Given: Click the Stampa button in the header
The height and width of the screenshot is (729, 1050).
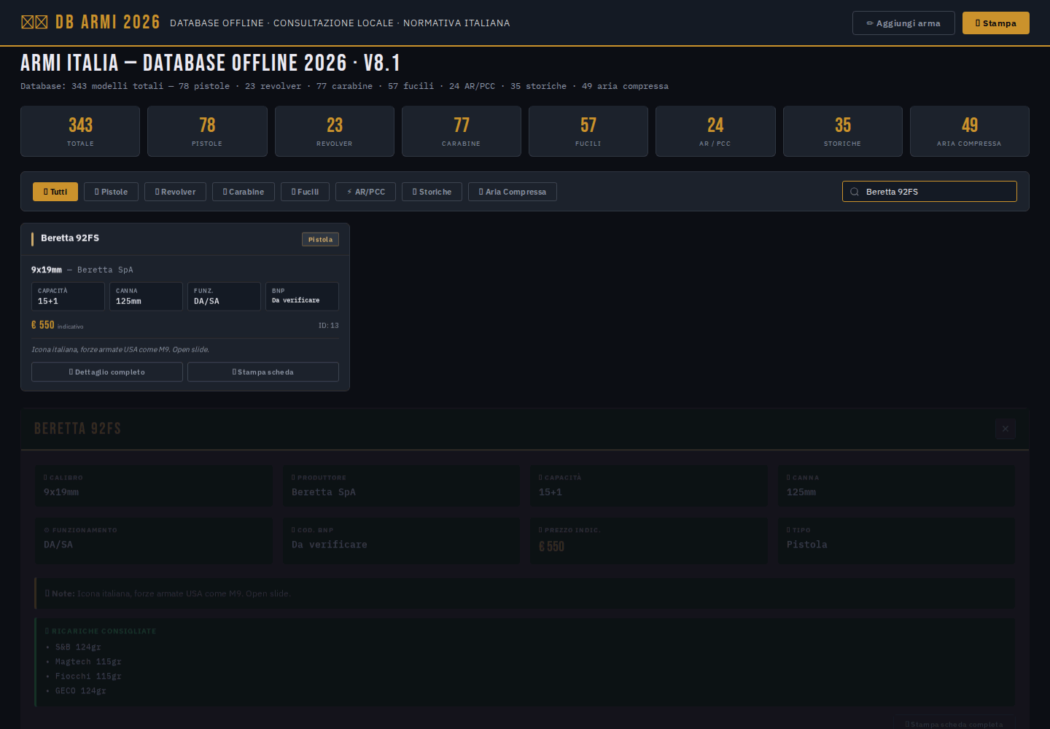Looking at the screenshot, I should [x=995, y=23].
